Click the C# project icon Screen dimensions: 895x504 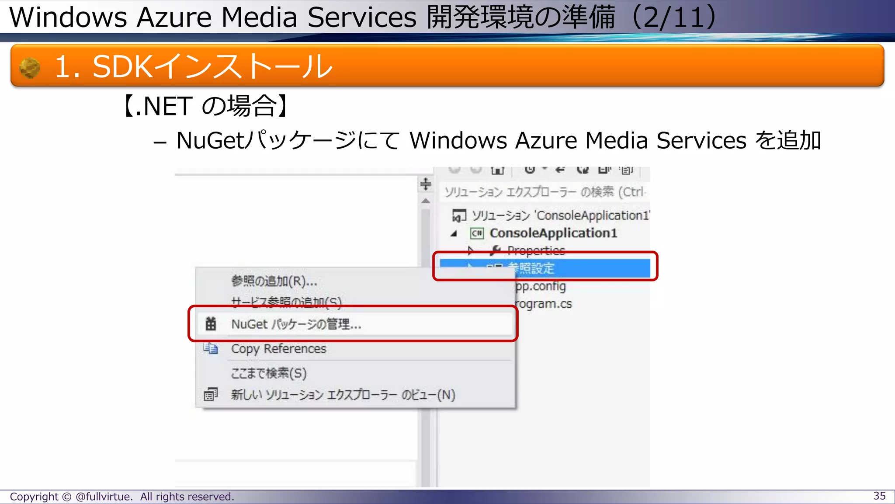477,233
